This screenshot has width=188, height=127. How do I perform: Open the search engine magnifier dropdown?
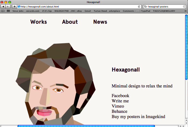click(x=146, y=7)
